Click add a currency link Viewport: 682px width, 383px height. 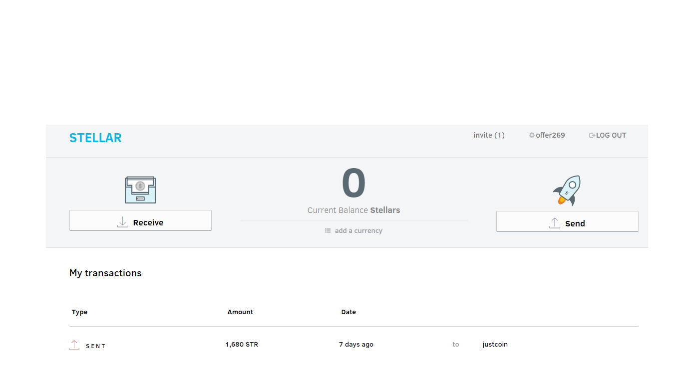[x=358, y=230]
